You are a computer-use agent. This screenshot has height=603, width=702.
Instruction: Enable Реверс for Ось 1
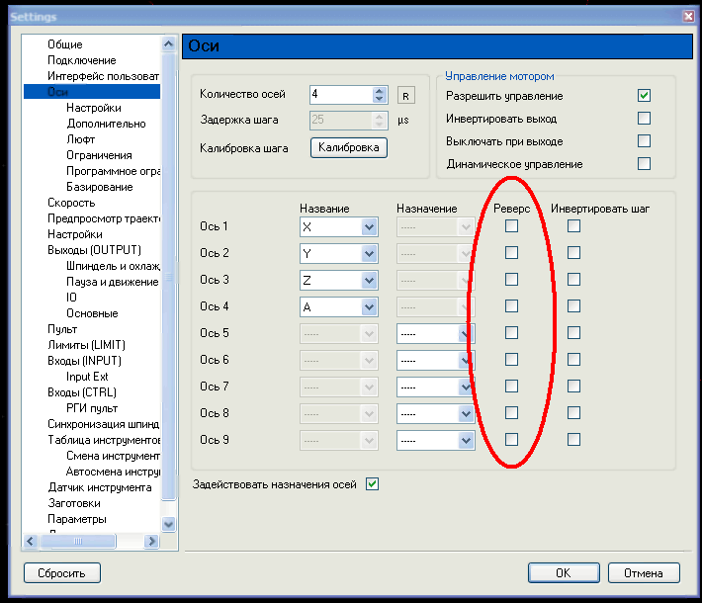pos(511,226)
